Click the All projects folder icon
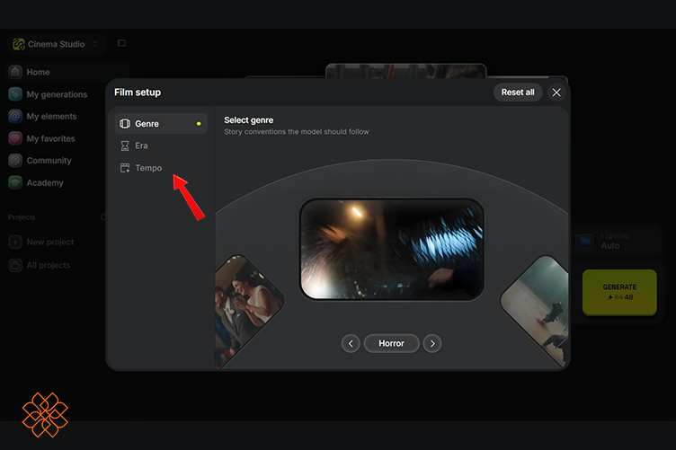The width and height of the screenshot is (676, 450). click(15, 265)
